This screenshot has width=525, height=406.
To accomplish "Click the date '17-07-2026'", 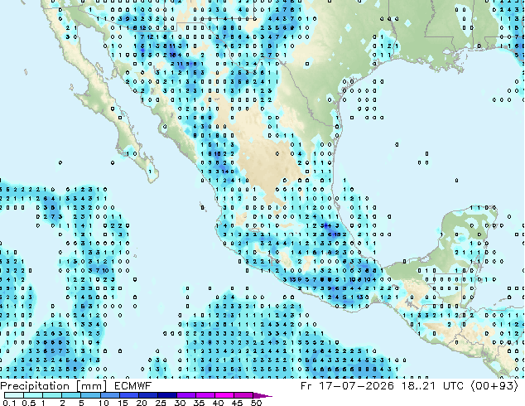I will (357, 386).
